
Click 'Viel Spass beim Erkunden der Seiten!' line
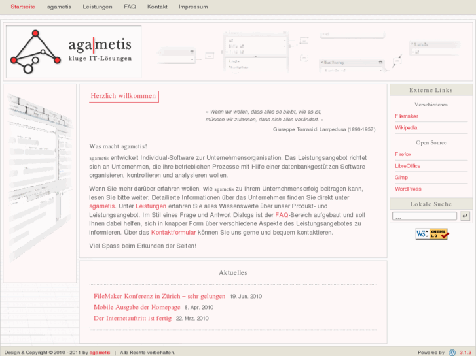pos(143,246)
